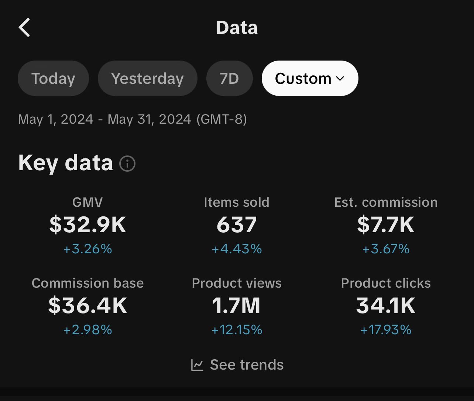Tap the back arrow icon
This screenshot has width=474, height=401.
[24, 28]
